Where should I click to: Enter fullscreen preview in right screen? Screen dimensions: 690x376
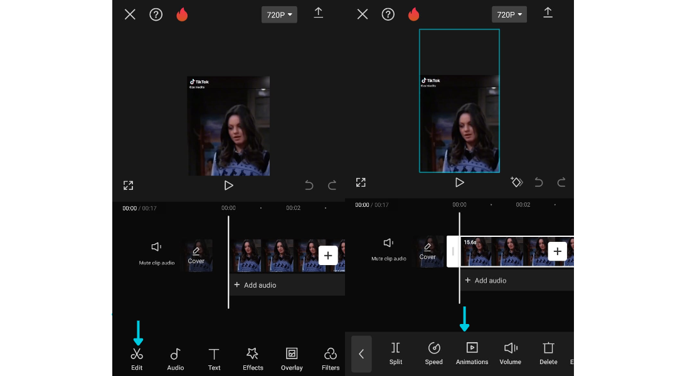tap(361, 182)
